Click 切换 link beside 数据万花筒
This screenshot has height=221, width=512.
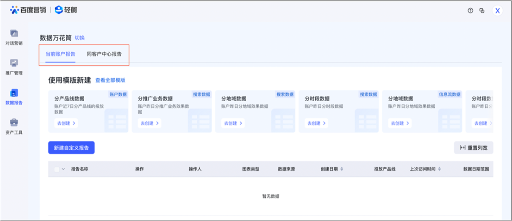tap(80, 38)
